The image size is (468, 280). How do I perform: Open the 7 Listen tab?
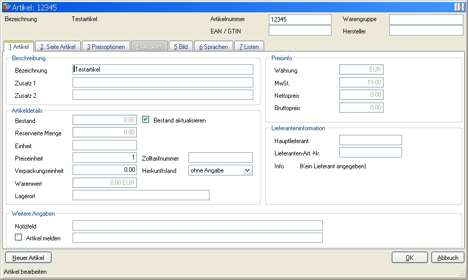(249, 47)
